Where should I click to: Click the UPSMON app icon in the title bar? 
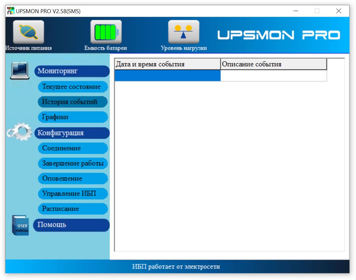point(10,11)
